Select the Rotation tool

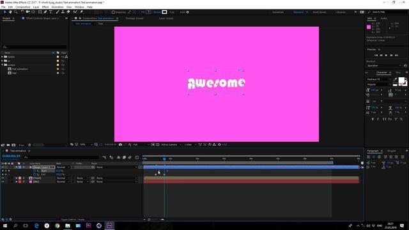tap(22, 12)
